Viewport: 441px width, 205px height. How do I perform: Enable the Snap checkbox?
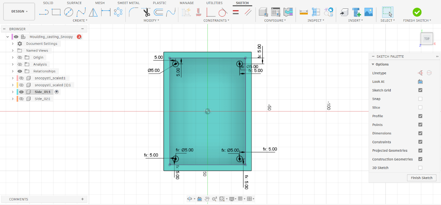click(420, 99)
